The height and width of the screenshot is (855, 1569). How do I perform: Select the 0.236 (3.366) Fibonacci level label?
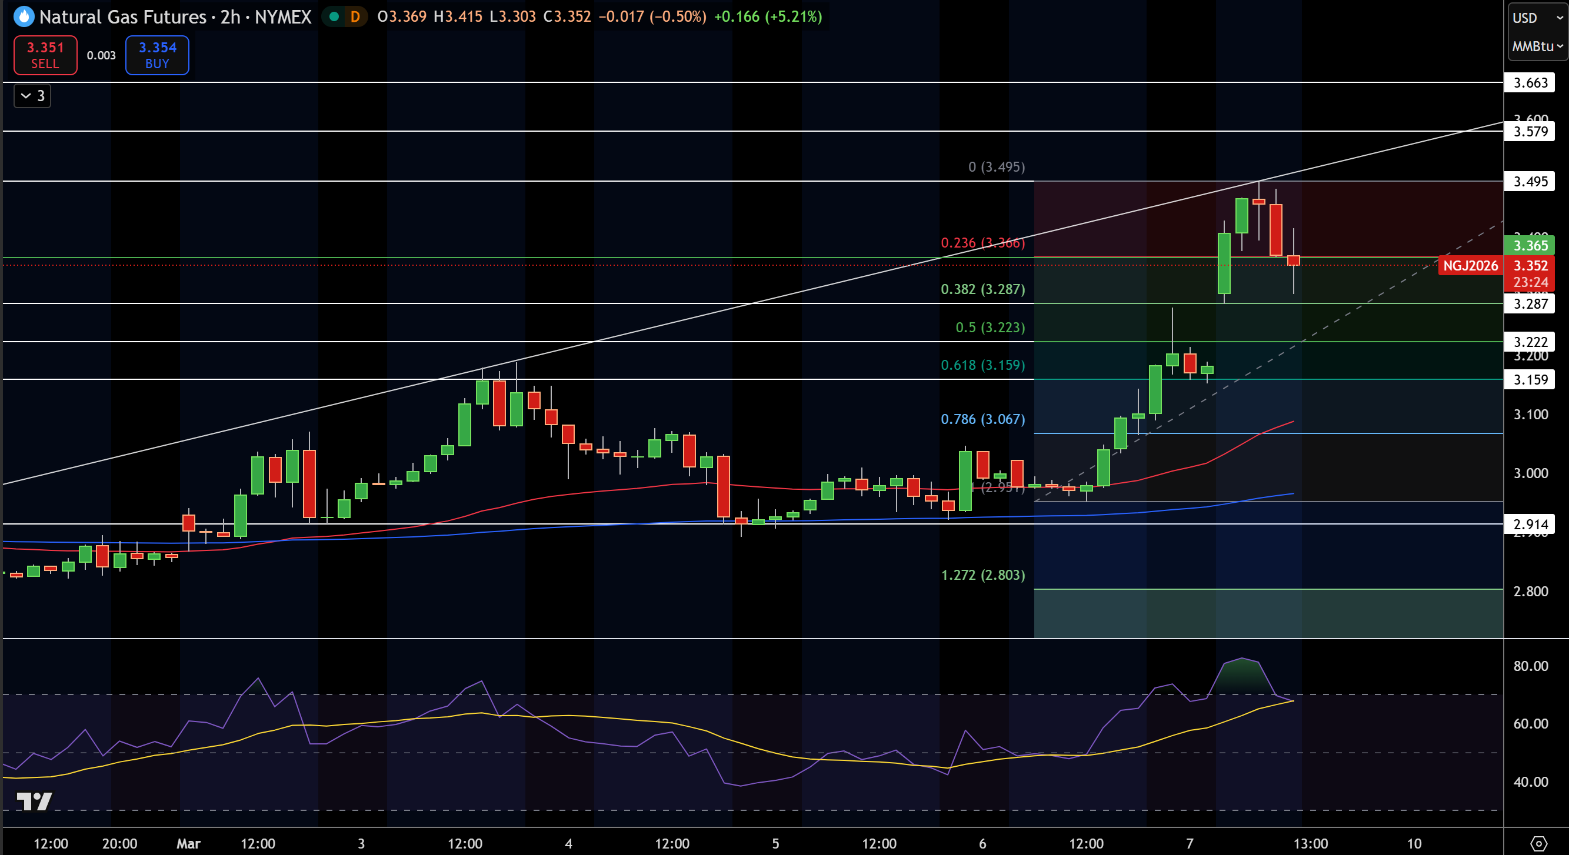tap(982, 242)
